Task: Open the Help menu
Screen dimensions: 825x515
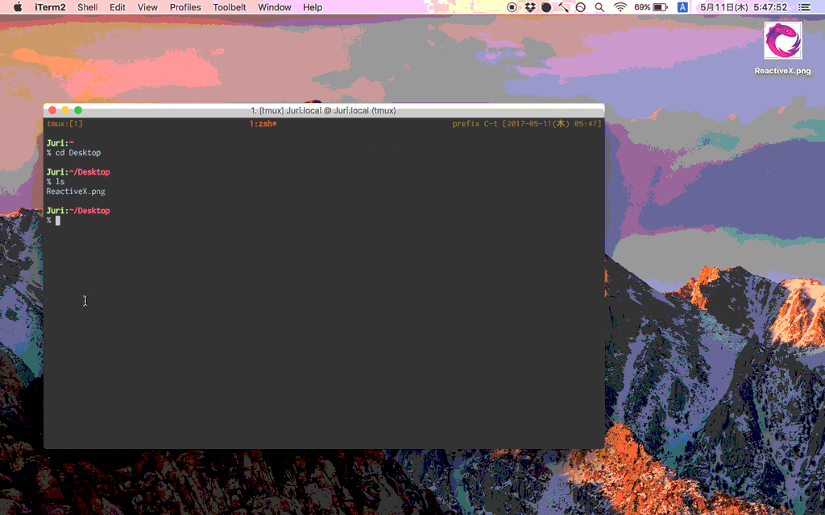Action: pyautogui.click(x=313, y=7)
